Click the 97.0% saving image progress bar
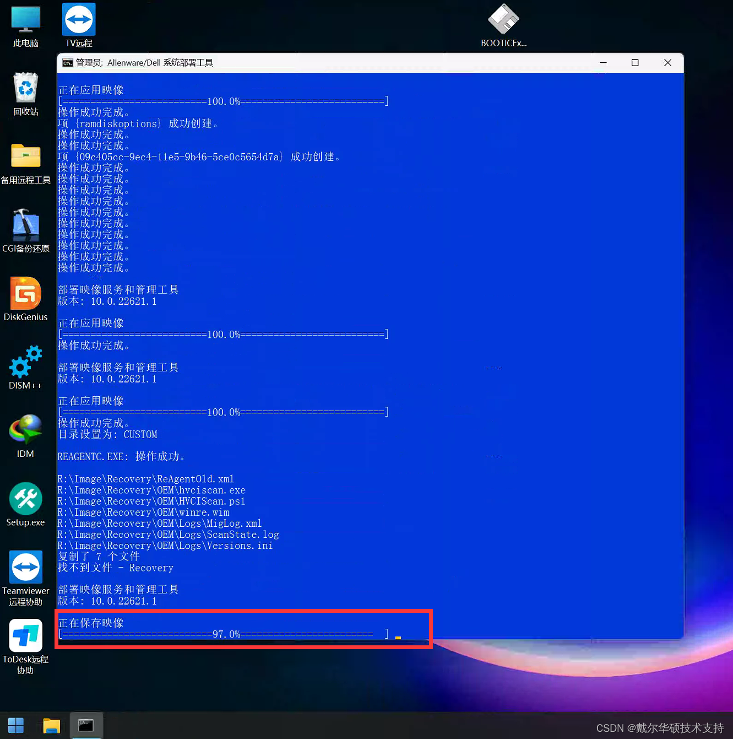 tap(224, 634)
